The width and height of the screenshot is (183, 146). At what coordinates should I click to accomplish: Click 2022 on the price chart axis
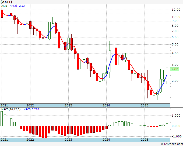coord(30,105)
